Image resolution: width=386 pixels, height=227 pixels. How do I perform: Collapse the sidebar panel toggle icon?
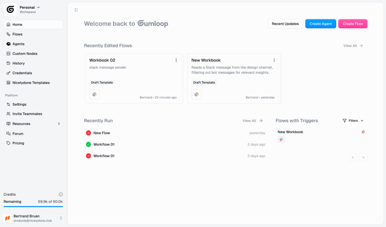pyautogui.click(x=76, y=10)
